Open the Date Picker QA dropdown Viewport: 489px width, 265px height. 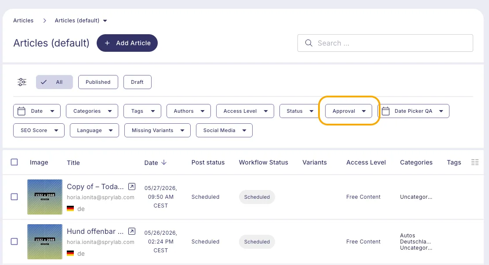click(x=413, y=111)
